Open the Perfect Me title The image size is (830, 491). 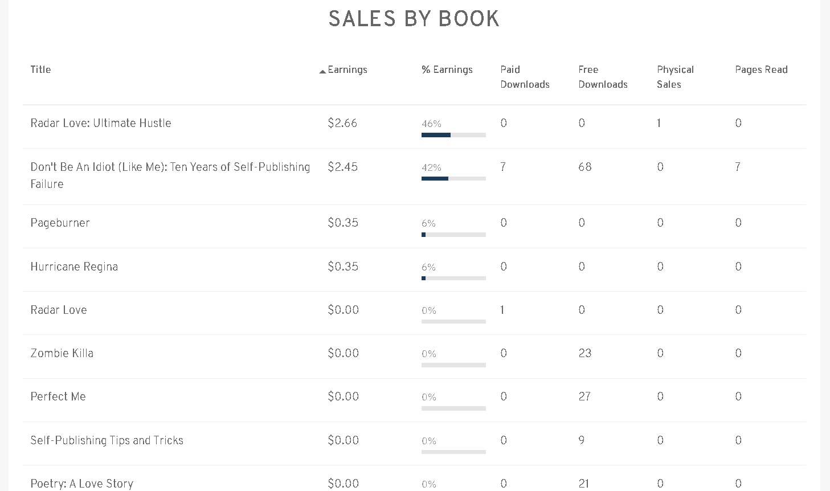[58, 396]
